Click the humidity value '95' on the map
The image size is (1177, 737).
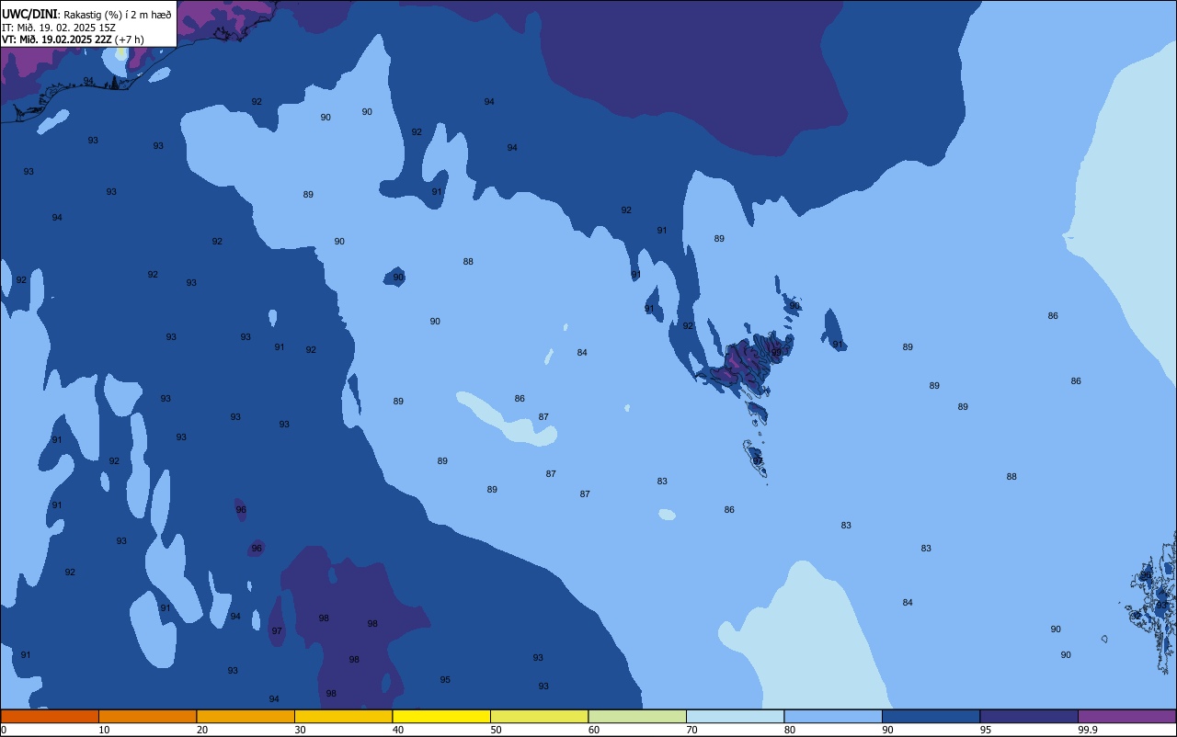click(x=445, y=680)
